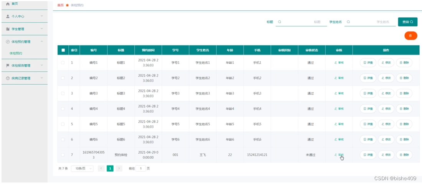Click 审核 for row 学生姓名6

pyautogui.click(x=339, y=140)
